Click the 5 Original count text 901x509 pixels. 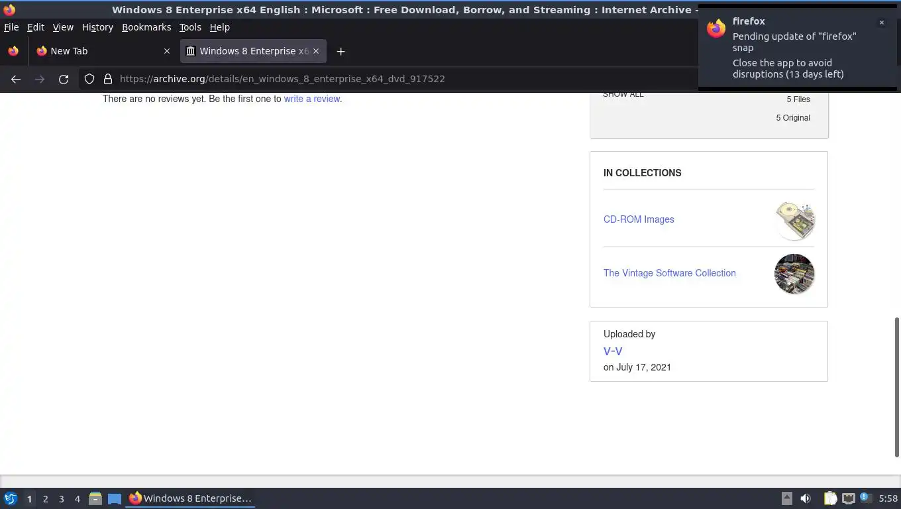coord(793,118)
